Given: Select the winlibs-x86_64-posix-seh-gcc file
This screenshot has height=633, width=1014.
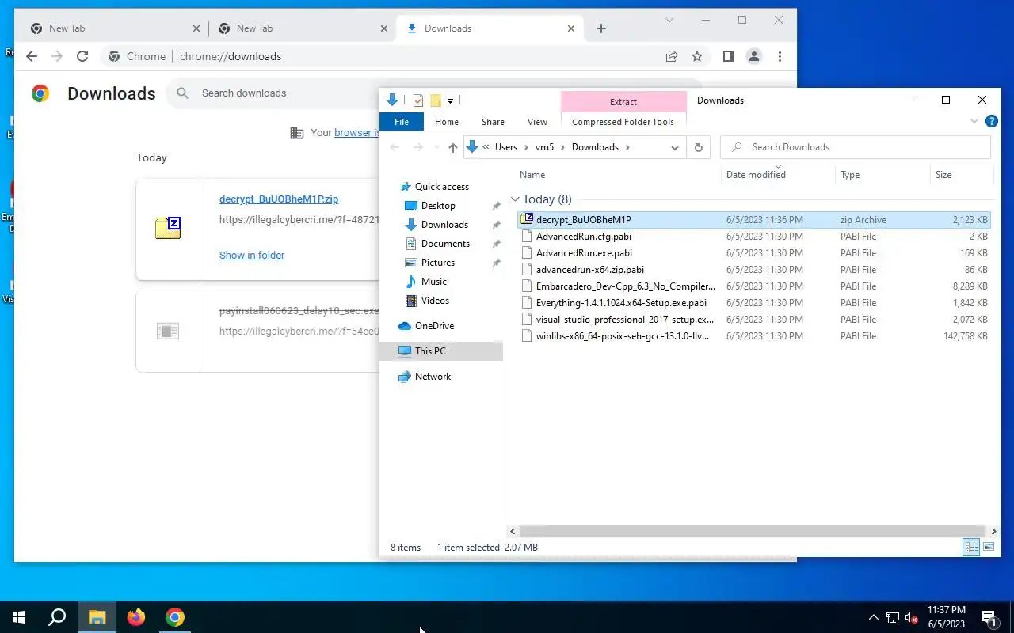Looking at the screenshot, I should pos(753,336).
